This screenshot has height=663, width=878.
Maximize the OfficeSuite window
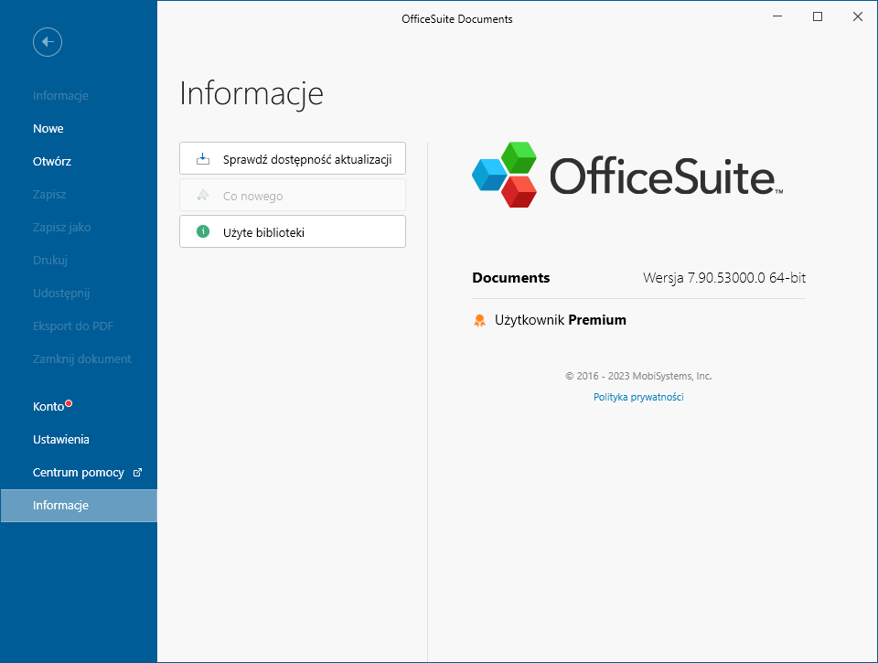[x=818, y=16]
